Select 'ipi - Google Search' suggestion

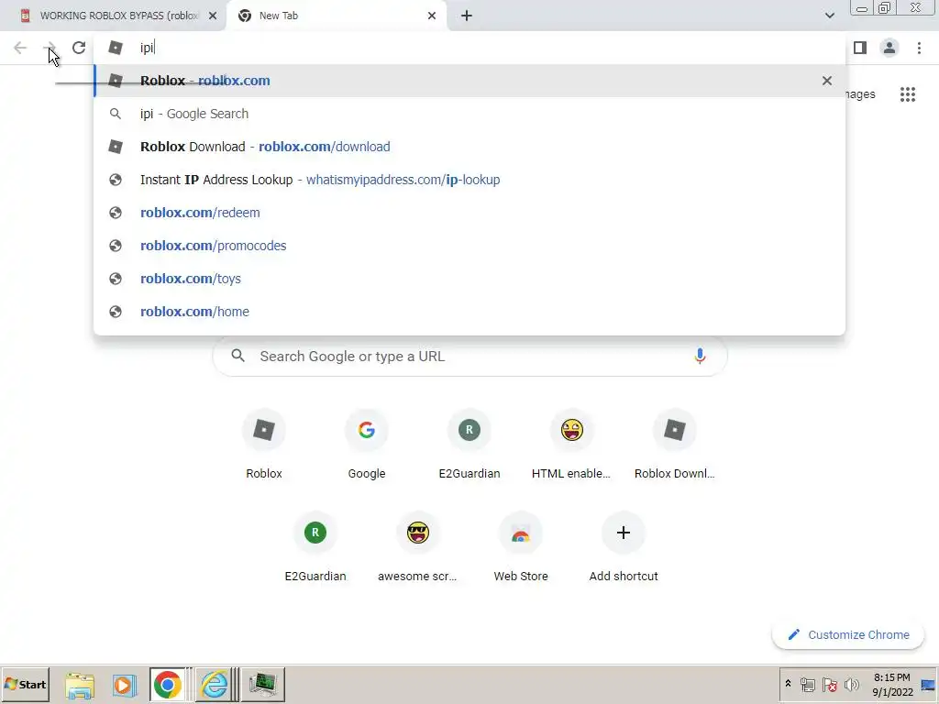pyautogui.click(x=469, y=114)
